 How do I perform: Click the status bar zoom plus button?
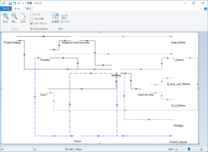(x=201, y=149)
